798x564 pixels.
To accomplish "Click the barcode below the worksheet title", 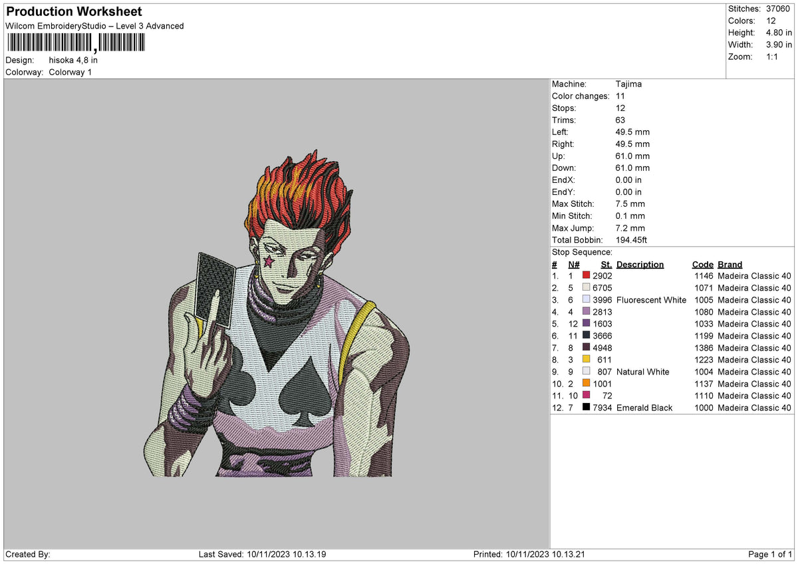I will (x=75, y=43).
